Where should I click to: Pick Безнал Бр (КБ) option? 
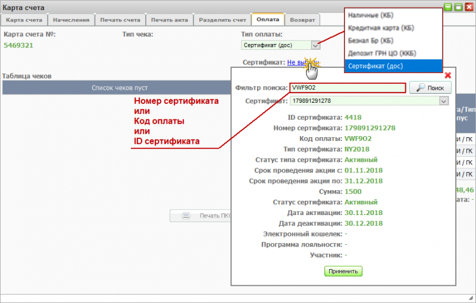click(x=370, y=40)
